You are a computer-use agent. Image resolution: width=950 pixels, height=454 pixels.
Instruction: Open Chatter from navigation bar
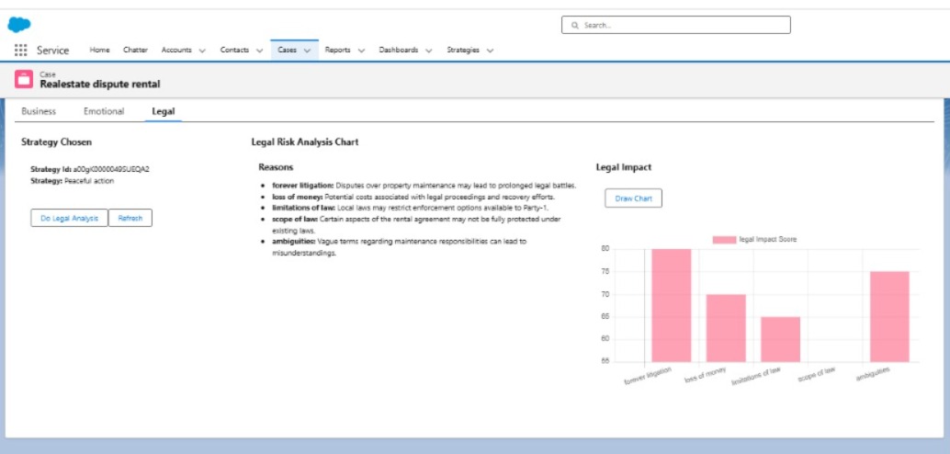click(135, 51)
